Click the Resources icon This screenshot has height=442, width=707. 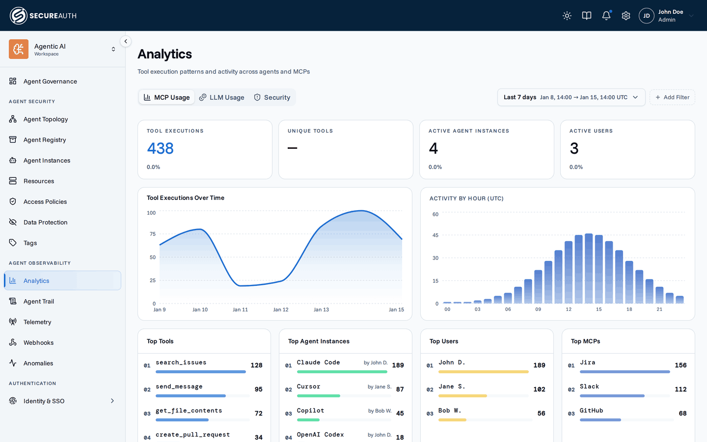tap(13, 181)
